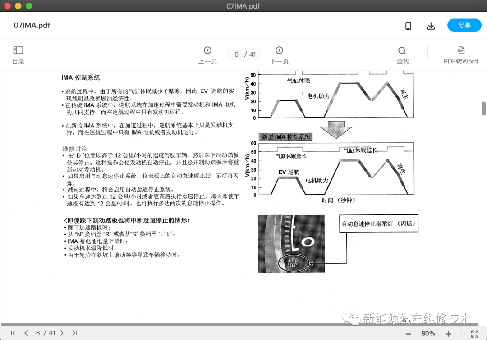487x340 pixels.
Task: Enter fullscreen mode via bottom-right icon
Action: (x=474, y=334)
